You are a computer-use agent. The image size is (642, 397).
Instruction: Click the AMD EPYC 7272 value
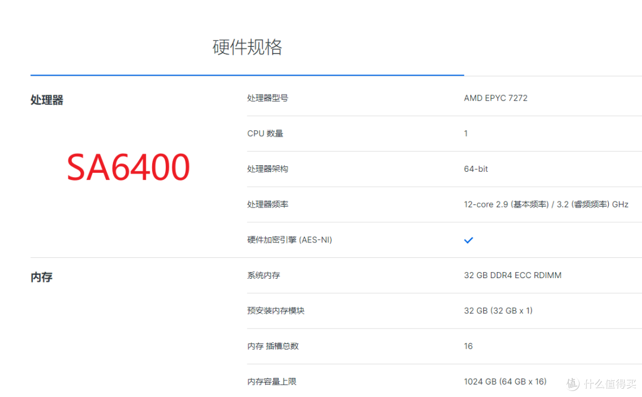(x=496, y=97)
